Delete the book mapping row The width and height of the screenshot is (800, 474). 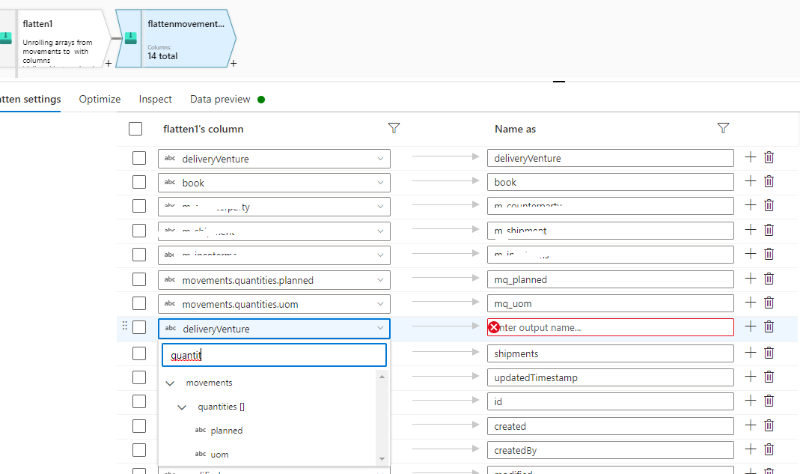[769, 181]
